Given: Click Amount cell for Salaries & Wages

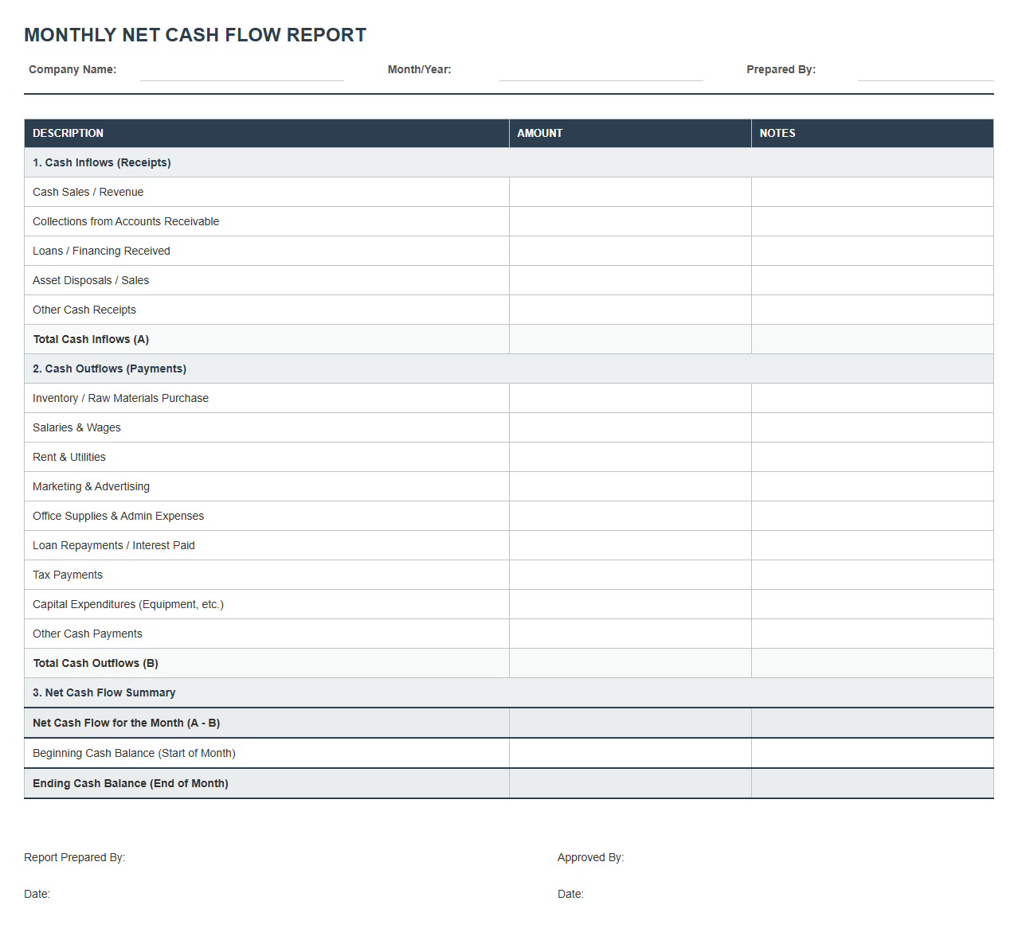Looking at the screenshot, I should tap(630, 427).
